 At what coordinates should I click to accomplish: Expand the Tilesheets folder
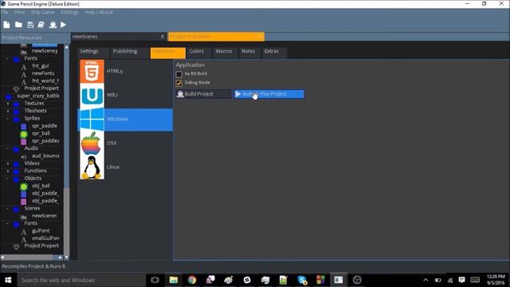(8, 111)
